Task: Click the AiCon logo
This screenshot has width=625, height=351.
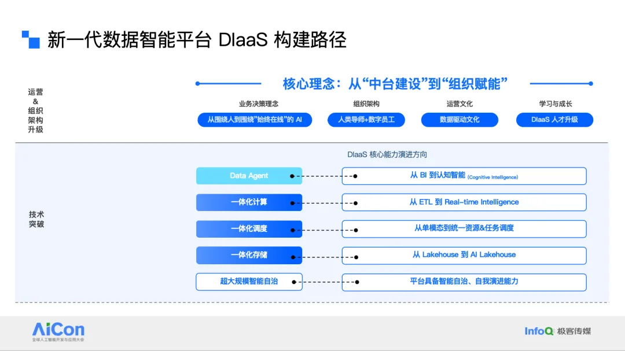Action: click(58, 332)
